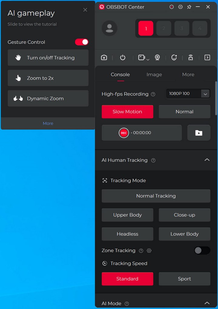Image resolution: width=218 pixels, height=309 pixels.
Task: Open settings gear in the title bar
Action: pos(180,7)
